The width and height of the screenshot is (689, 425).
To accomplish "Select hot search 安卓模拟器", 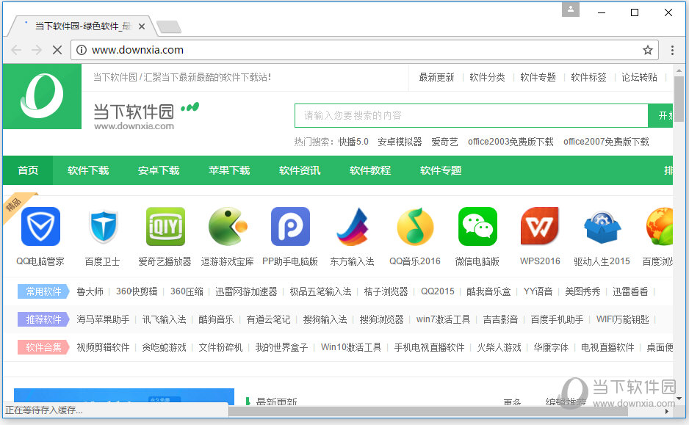I will (400, 142).
